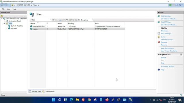
Task: Collapse the Sites tree node
Action: [x=4, y=23]
